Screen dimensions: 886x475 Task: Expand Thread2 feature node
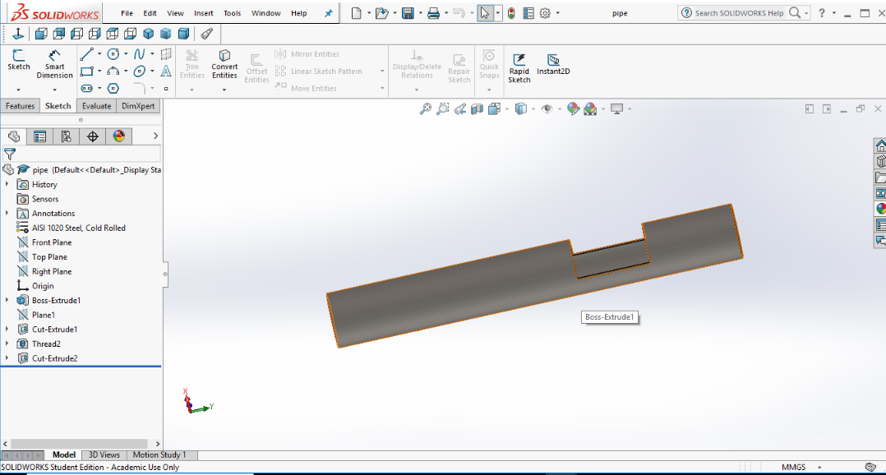7,344
